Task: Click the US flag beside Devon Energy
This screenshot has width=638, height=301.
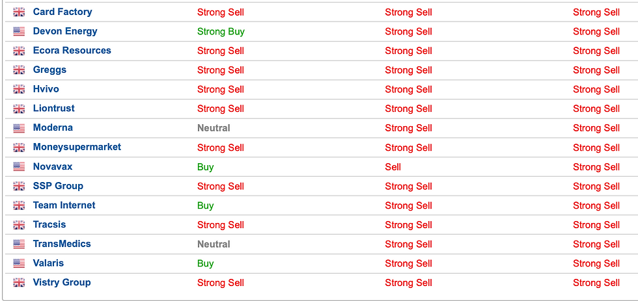Action: [x=19, y=31]
